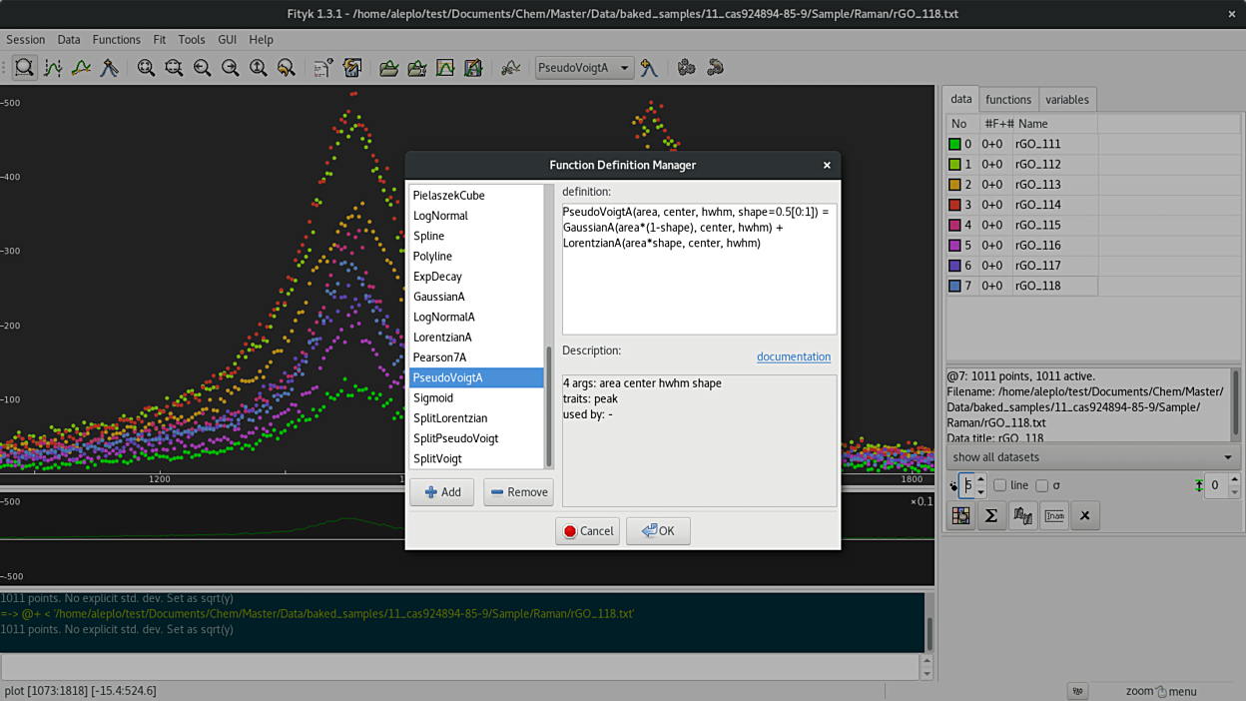Image resolution: width=1246 pixels, height=701 pixels.
Task: Click the gears start fitting icon
Action: pos(686,68)
